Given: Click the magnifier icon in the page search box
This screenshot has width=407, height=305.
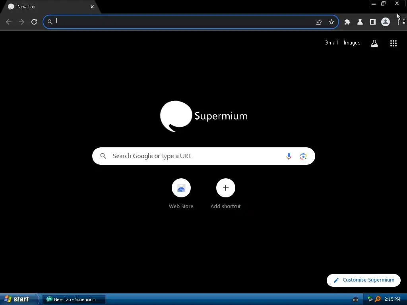Looking at the screenshot, I should tap(103, 156).
